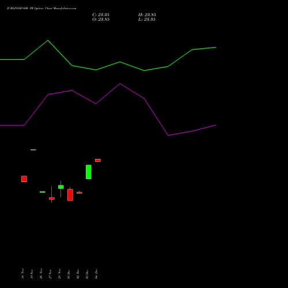Click the tall green candlestick for 03 Dec
Image resolution: width=288 pixels, height=288 pixels.
(x=89, y=172)
